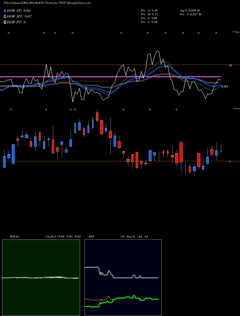
Task: Select the 'DOW PT: 0' legend label
Action: 16,22
